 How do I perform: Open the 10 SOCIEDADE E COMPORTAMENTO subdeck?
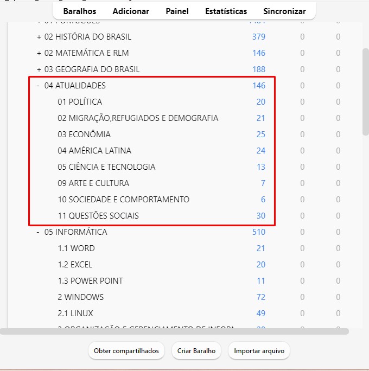coord(124,200)
